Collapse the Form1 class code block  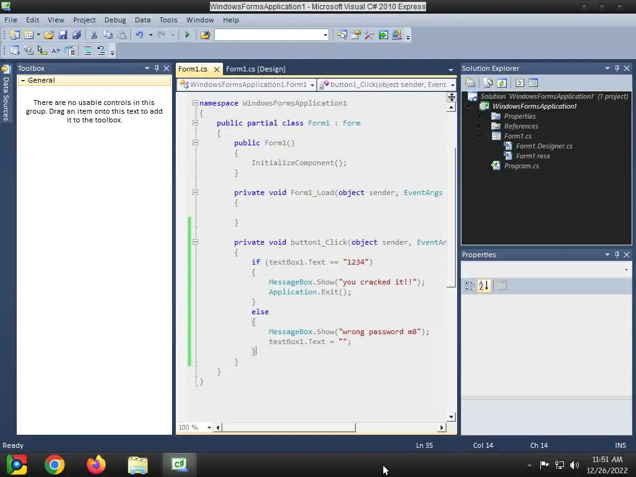point(195,123)
